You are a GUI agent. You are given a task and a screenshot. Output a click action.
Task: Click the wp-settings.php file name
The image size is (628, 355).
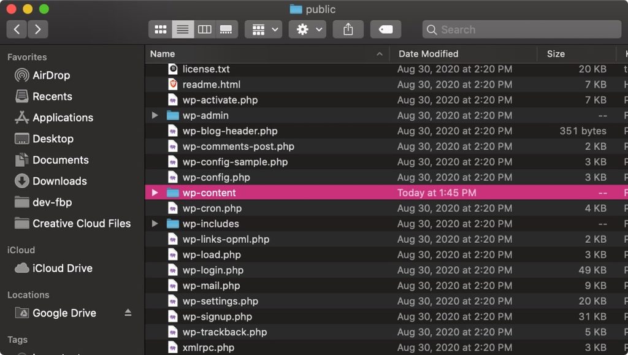(x=220, y=302)
